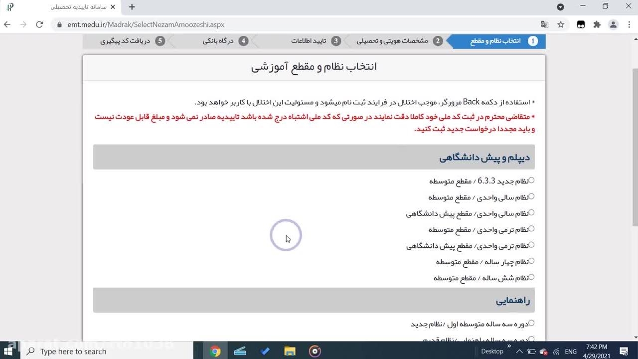Click the Windows Start button
Screen dimensions: 638x359
tap(8, 352)
